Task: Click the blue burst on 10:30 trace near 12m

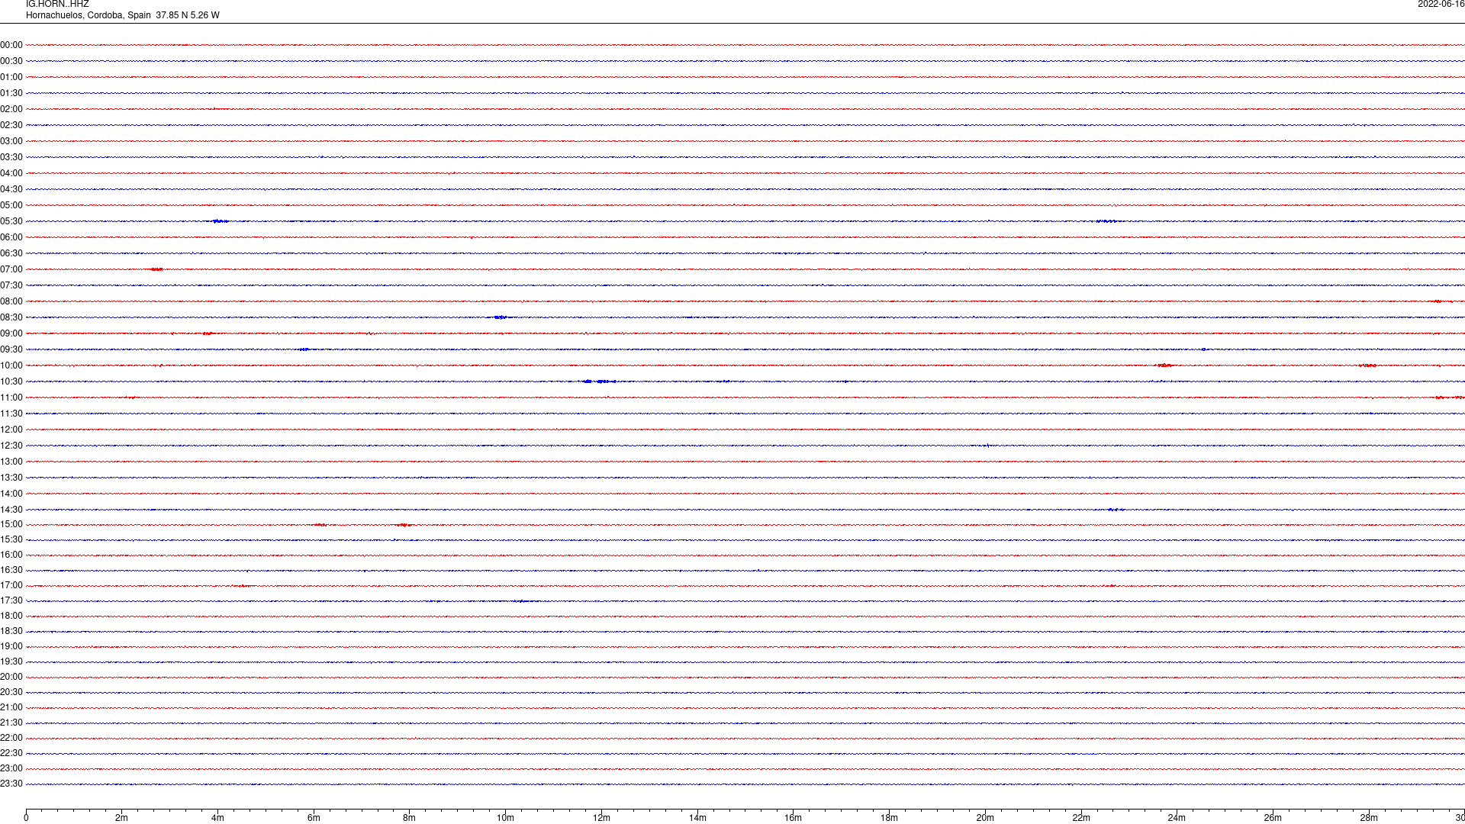Action: pyautogui.click(x=599, y=381)
